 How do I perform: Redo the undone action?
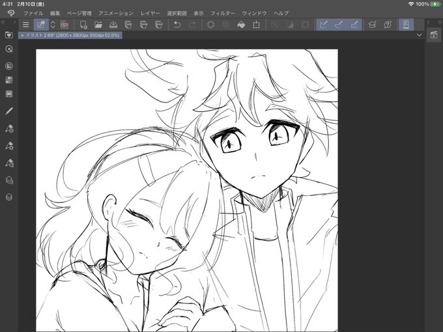[192, 25]
